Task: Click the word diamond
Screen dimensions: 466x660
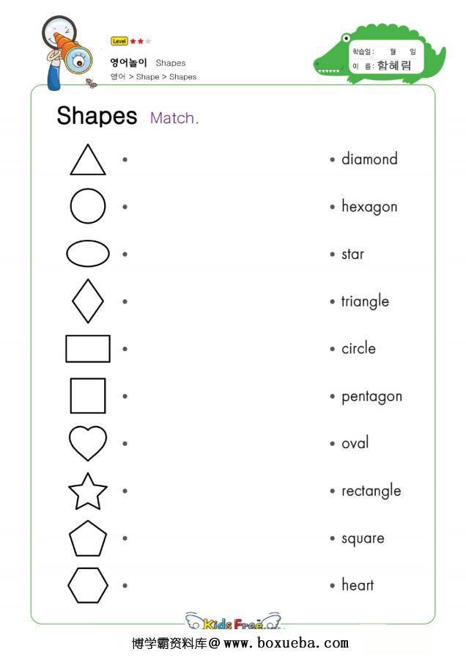Action: click(x=369, y=159)
